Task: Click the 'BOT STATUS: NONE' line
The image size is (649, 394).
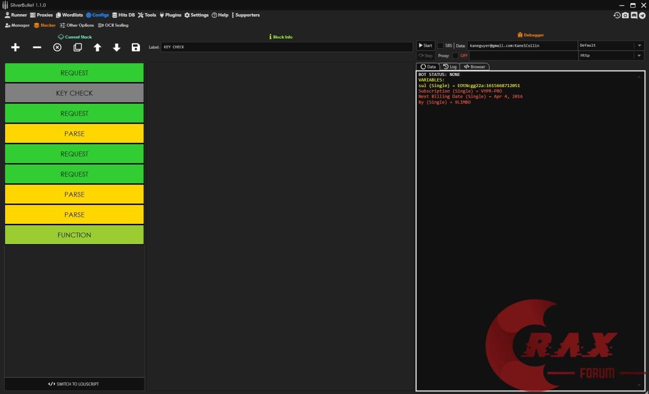Action: [439, 74]
